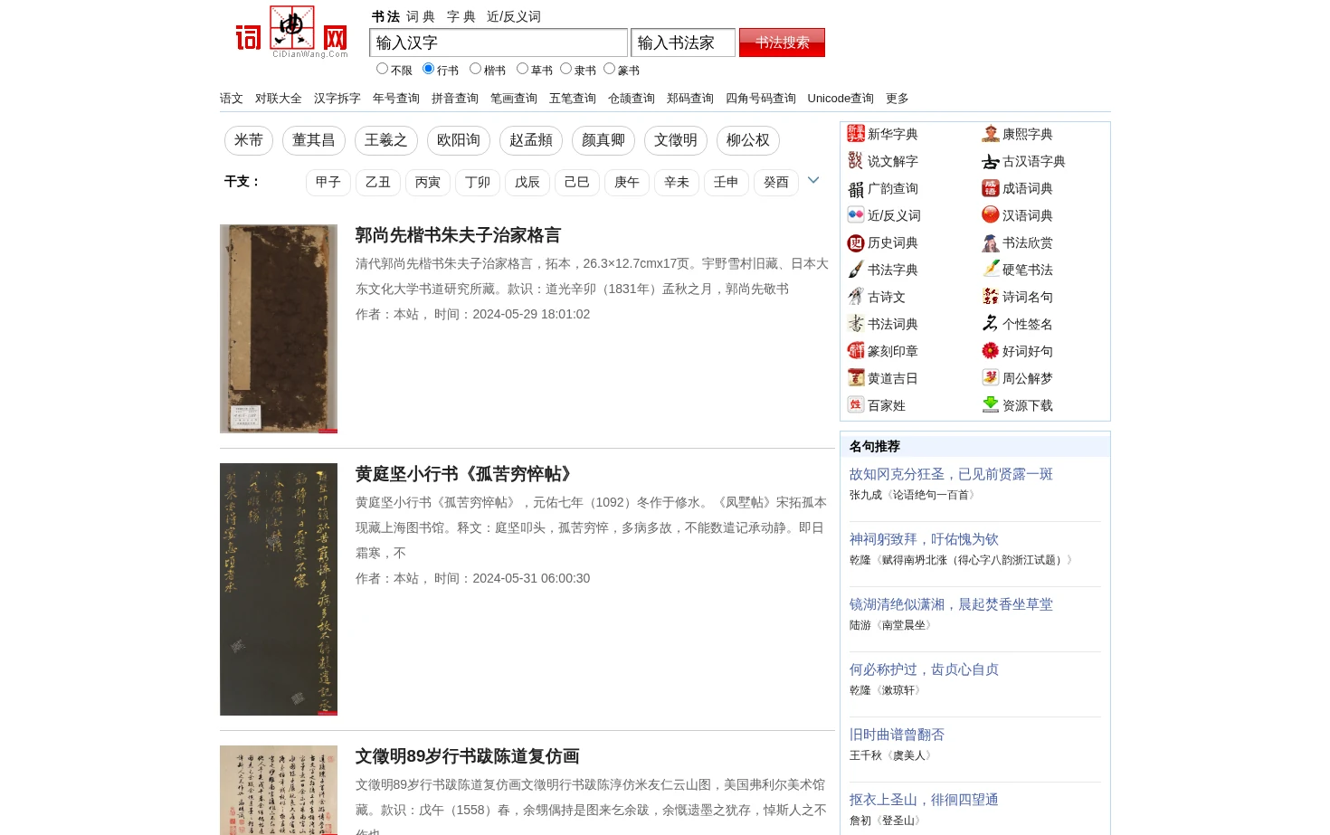Switch to the 近/反义词 search tab

pyautogui.click(x=513, y=16)
